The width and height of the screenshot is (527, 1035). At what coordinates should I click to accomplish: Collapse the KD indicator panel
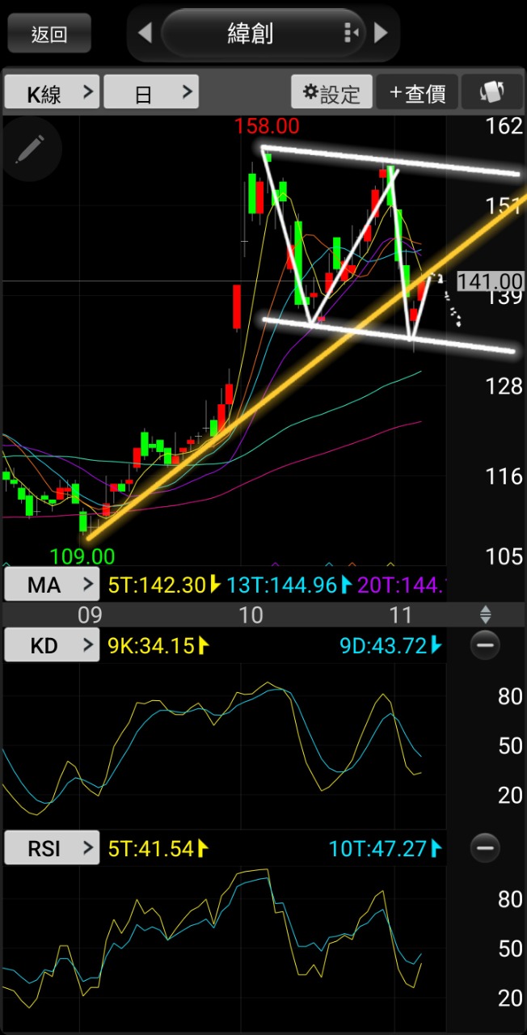pos(485,644)
